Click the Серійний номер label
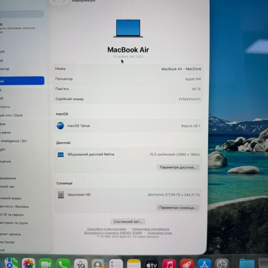This screenshot has height=268, width=268. point(70,99)
